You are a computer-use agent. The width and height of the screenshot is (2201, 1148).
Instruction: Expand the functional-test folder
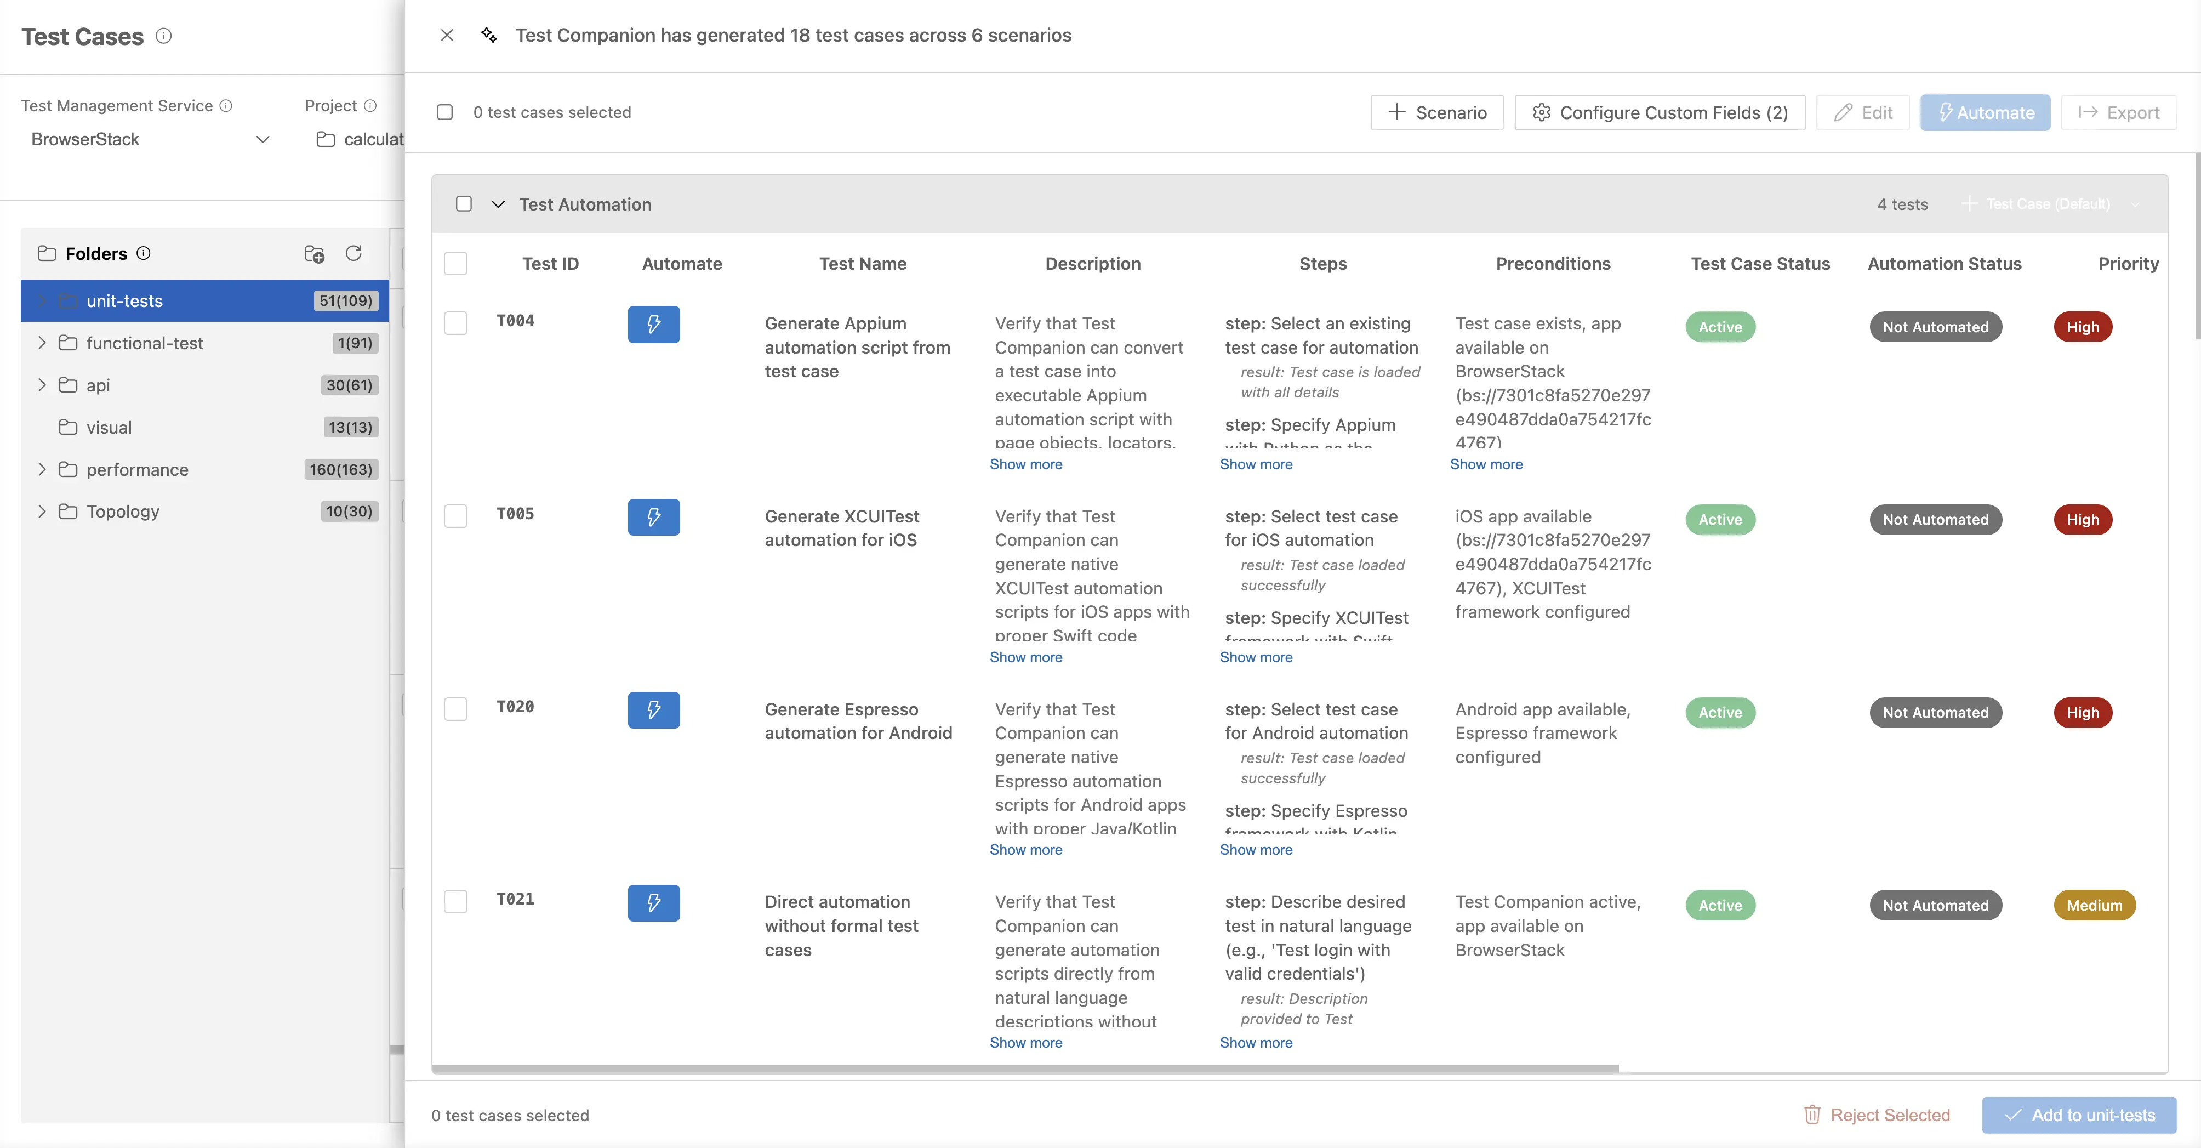click(42, 343)
